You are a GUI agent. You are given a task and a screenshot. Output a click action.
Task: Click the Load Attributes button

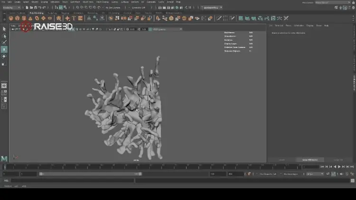[310, 160]
